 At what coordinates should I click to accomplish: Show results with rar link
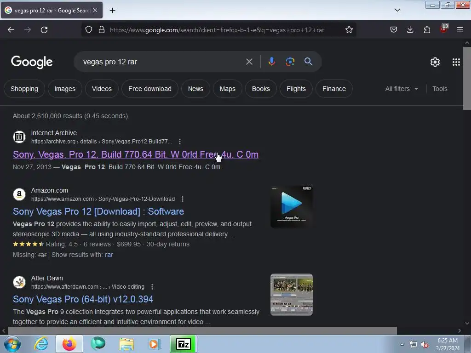109,255
